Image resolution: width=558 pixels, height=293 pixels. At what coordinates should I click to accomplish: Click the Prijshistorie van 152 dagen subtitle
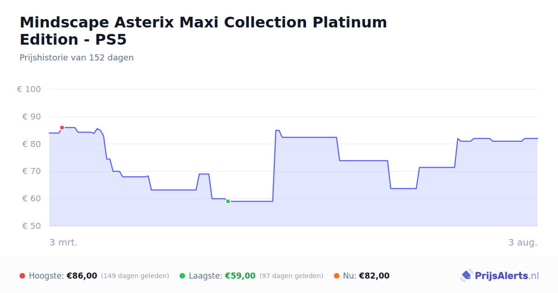[77, 58]
